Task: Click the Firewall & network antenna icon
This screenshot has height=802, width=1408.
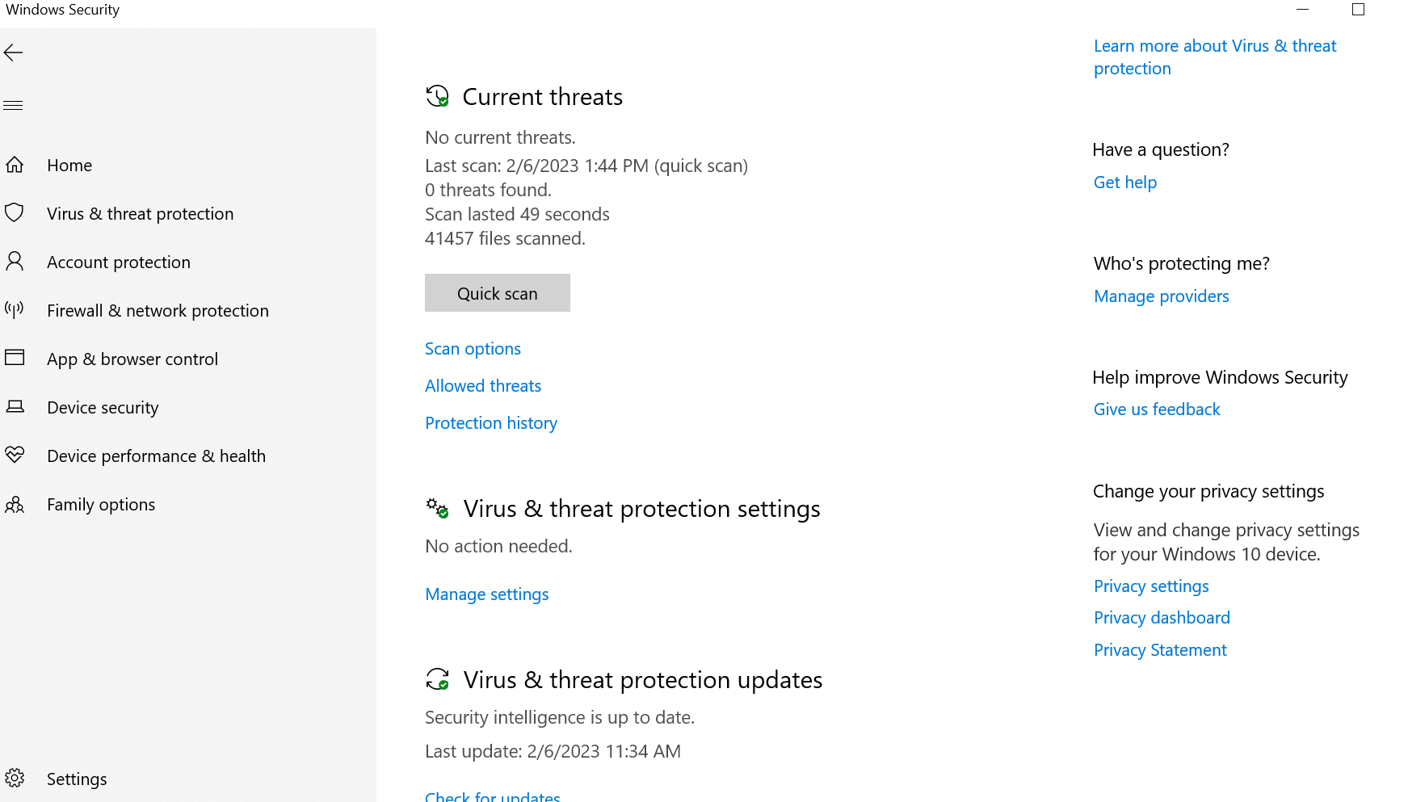Action: tap(15, 309)
